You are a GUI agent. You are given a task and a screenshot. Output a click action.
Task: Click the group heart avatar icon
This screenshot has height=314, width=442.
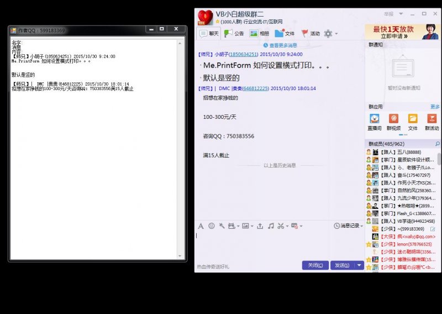click(205, 18)
